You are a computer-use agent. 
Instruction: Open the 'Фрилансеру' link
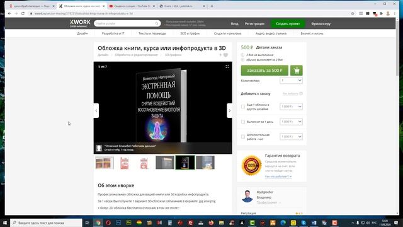click(321, 24)
